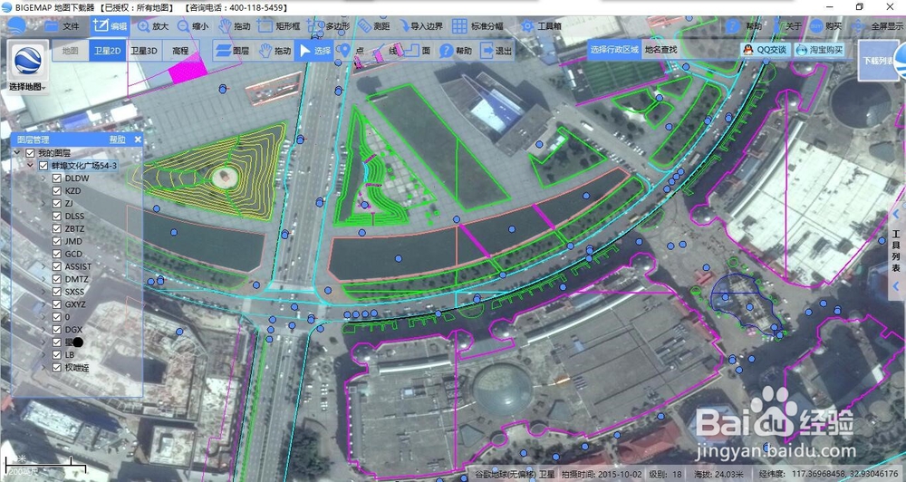Select the 编辑 (Edit) toolbar tab
Image resolution: width=906 pixels, height=482 pixels.
(110, 26)
